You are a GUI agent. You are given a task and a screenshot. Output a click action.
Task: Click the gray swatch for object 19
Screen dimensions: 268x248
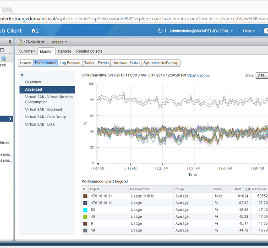pos(85,231)
